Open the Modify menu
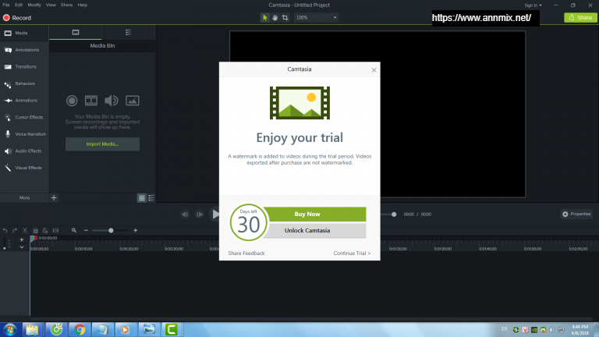The width and height of the screenshot is (599, 337). tap(34, 5)
